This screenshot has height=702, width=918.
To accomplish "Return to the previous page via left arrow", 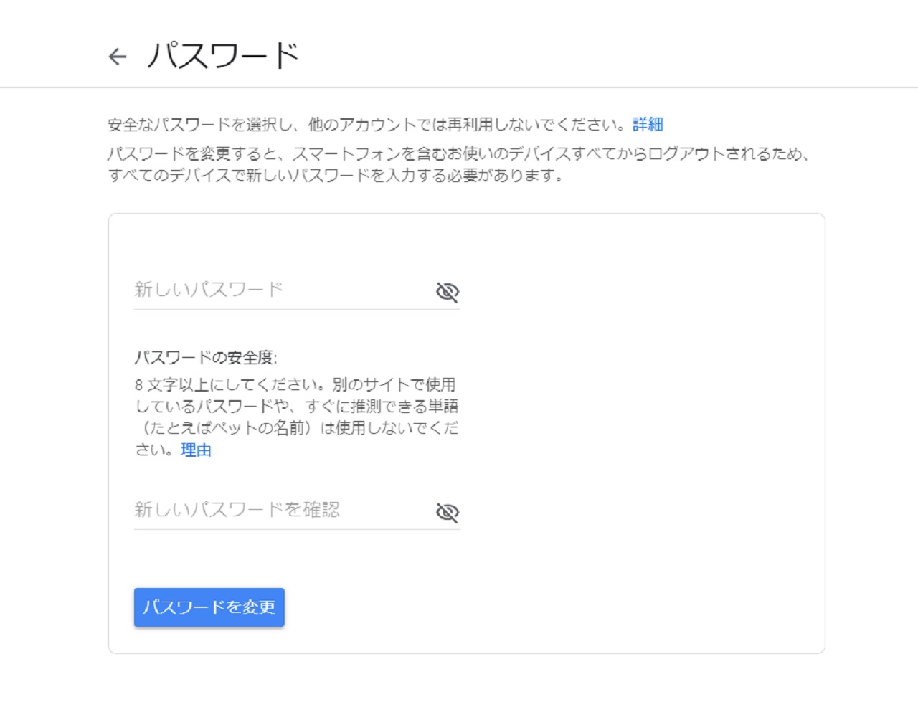I will [x=118, y=57].
